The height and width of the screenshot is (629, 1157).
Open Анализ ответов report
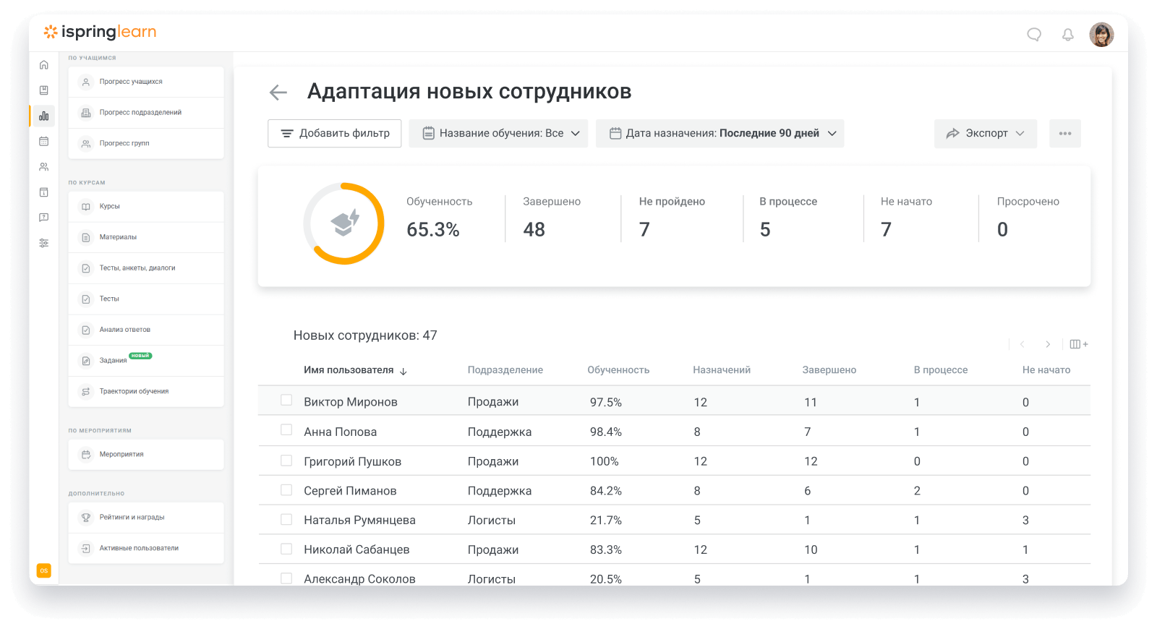pos(146,330)
